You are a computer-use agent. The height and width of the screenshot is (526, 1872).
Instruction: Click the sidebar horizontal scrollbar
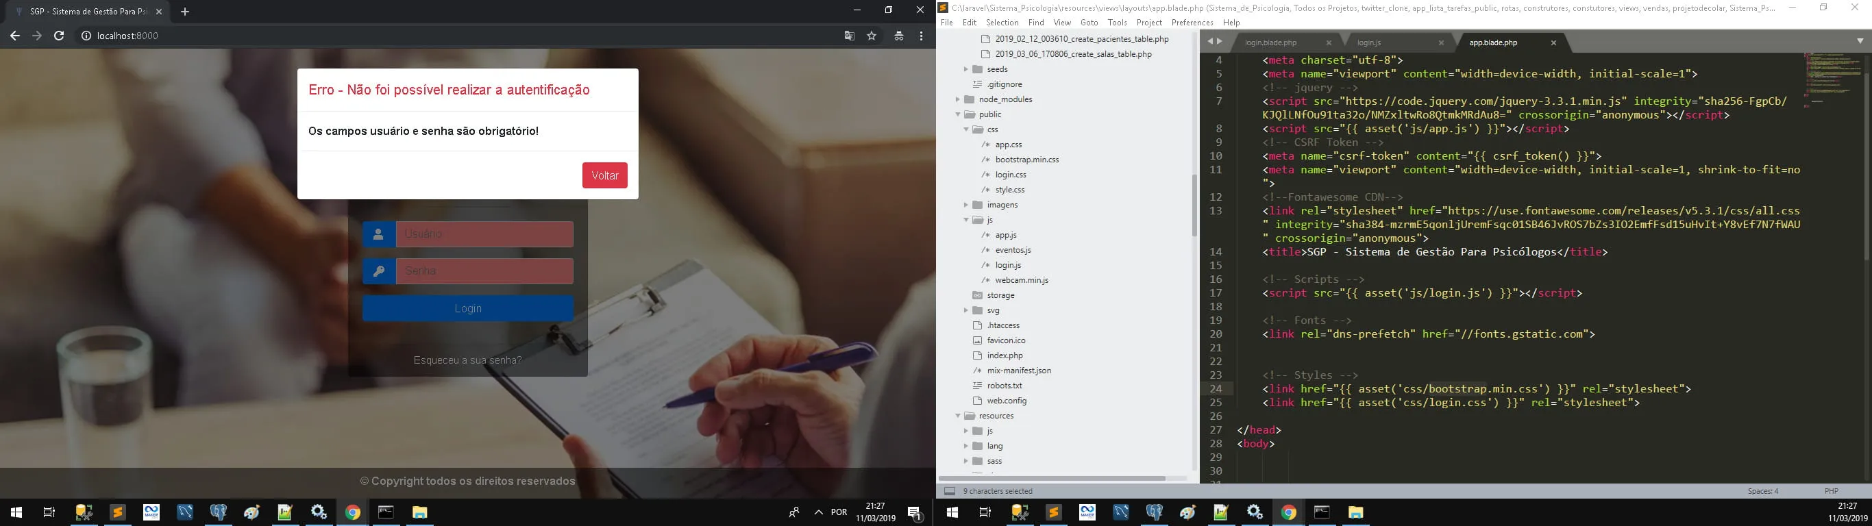[x=1053, y=478]
